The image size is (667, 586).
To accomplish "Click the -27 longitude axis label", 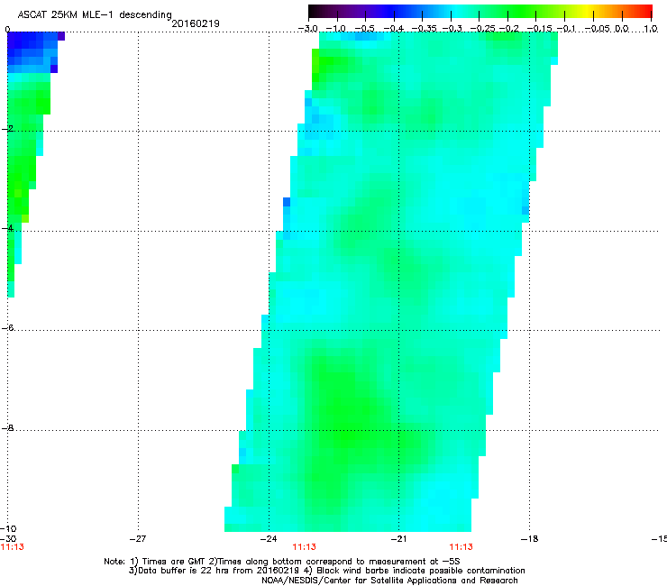I will (138, 539).
